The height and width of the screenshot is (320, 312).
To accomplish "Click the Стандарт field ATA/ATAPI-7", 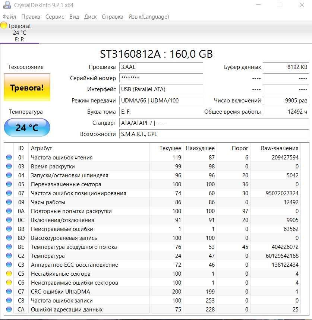I will (214, 123).
